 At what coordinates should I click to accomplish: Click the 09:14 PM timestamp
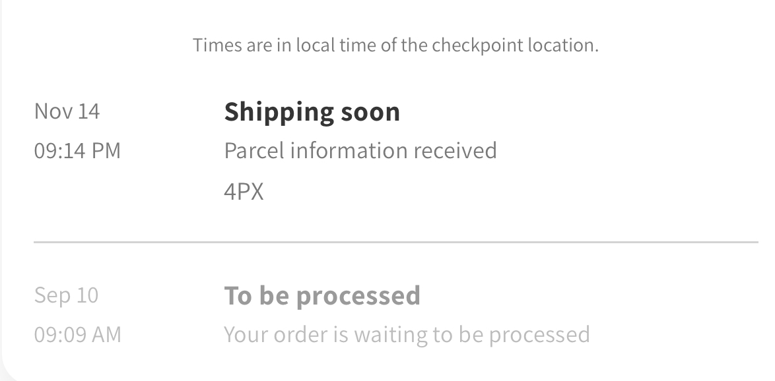pyautogui.click(x=77, y=151)
